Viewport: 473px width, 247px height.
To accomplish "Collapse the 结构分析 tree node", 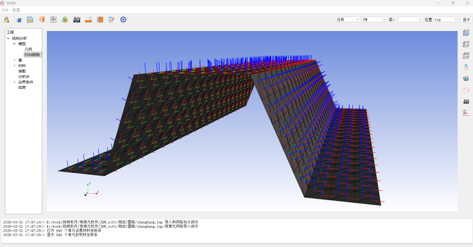I will coord(8,38).
